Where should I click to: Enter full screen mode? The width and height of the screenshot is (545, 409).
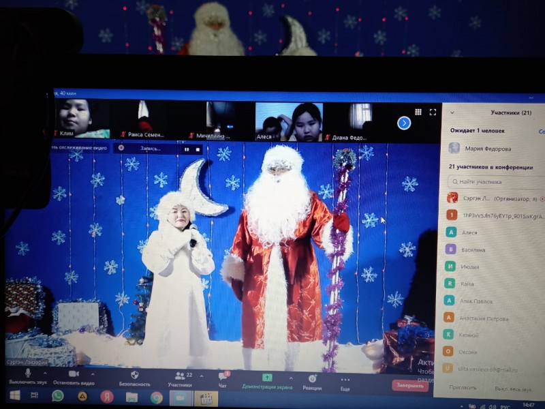(x=433, y=112)
